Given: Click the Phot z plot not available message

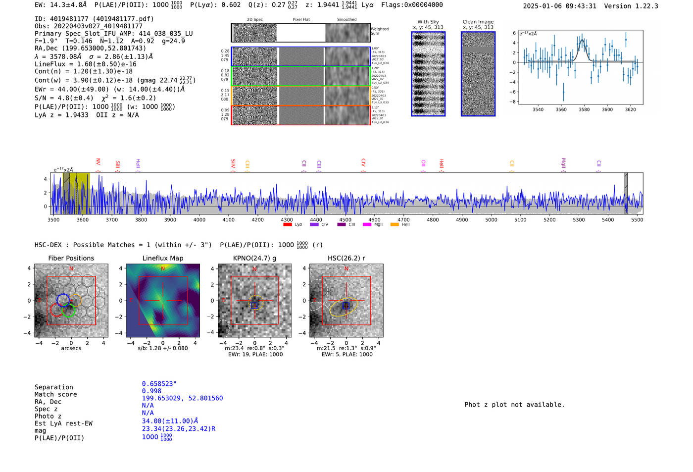Looking at the screenshot, I should click(514, 405).
